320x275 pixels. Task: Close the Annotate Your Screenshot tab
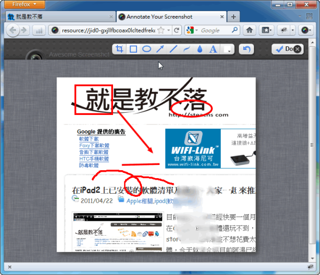click(222, 16)
